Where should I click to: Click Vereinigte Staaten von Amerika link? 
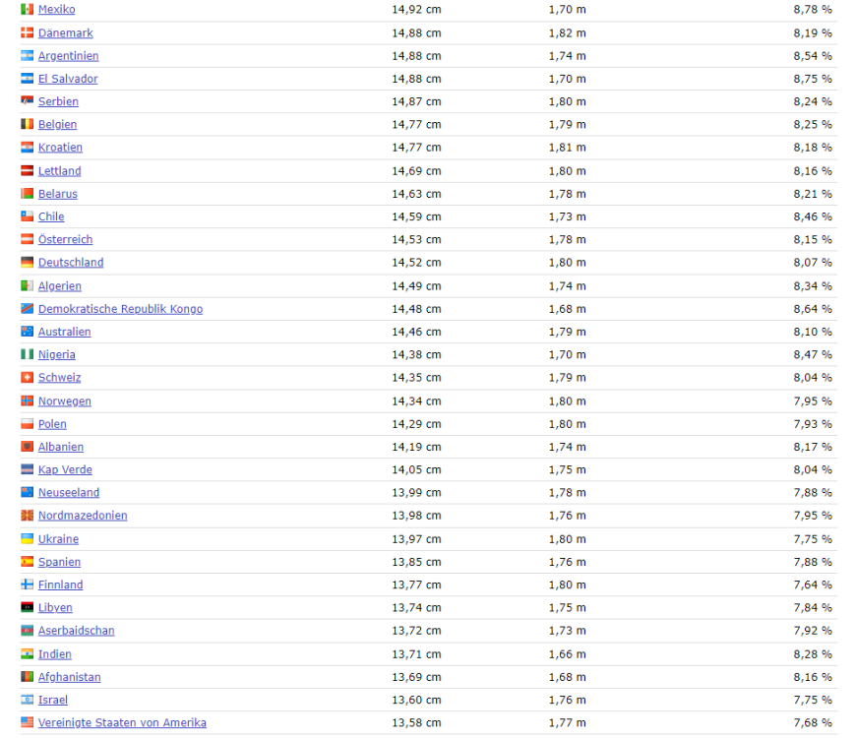point(122,723)
